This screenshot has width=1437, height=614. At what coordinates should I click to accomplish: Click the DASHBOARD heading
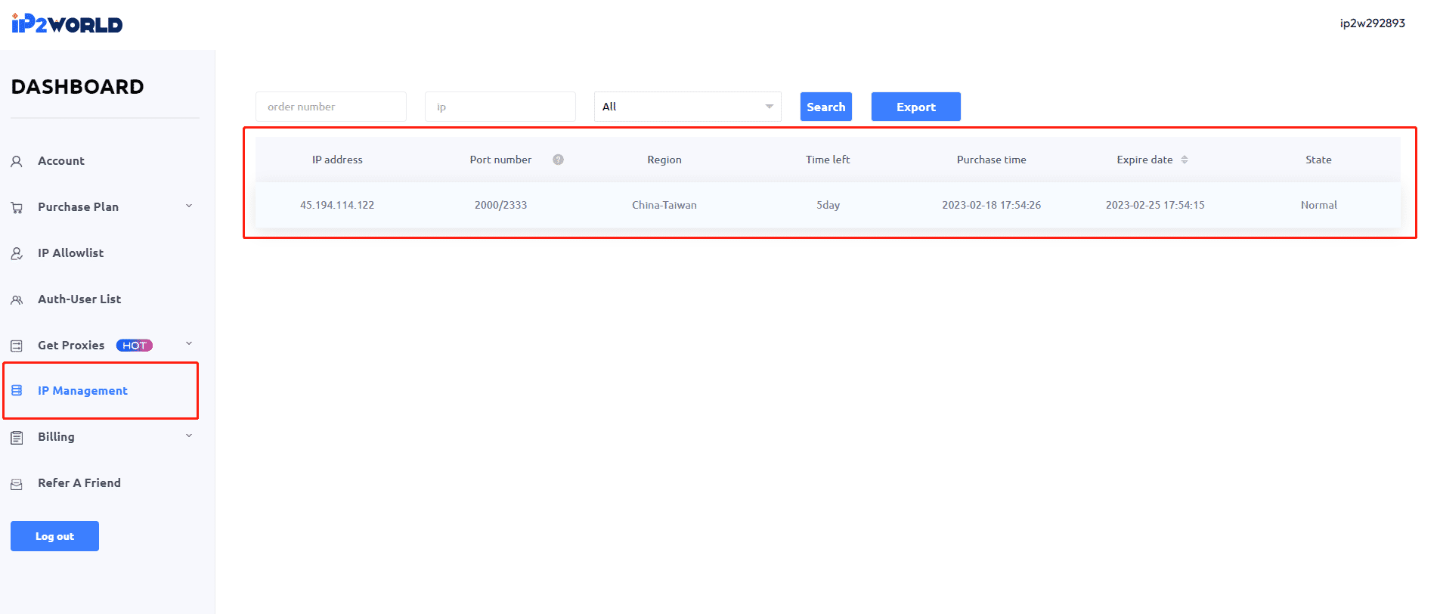tap(77, 87)
